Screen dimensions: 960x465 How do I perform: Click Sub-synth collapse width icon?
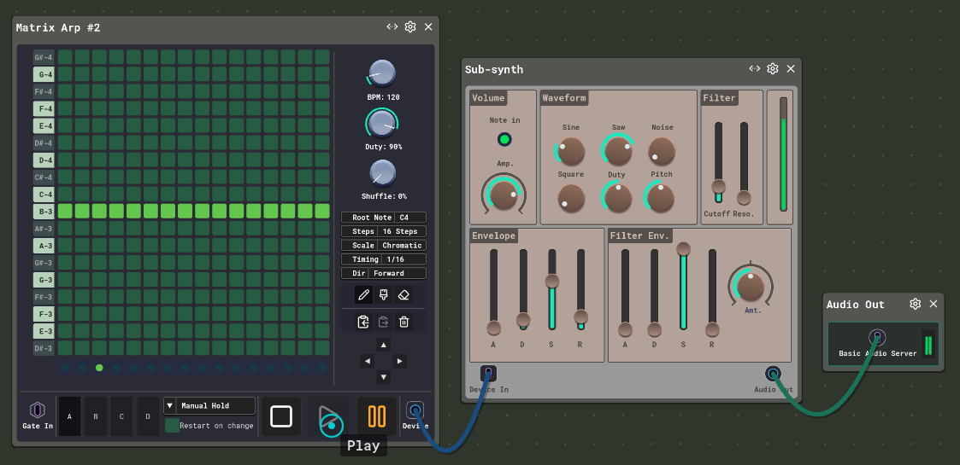pos(755,68)
